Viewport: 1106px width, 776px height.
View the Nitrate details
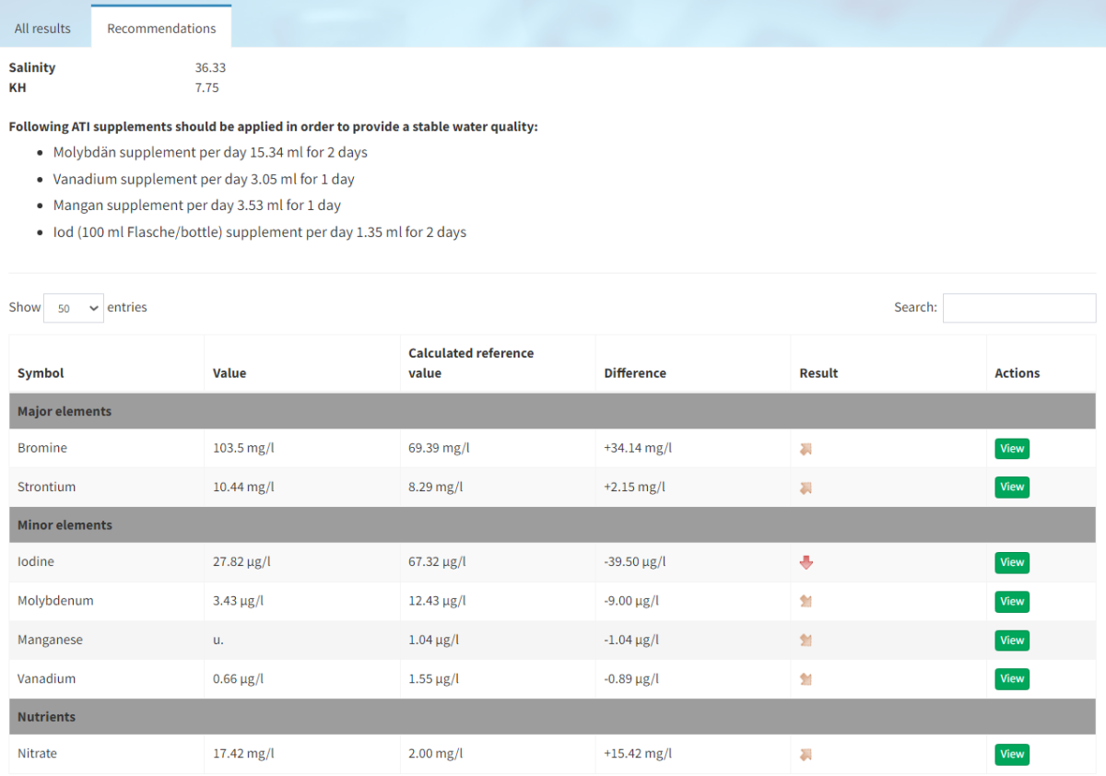pos(1012,754)
